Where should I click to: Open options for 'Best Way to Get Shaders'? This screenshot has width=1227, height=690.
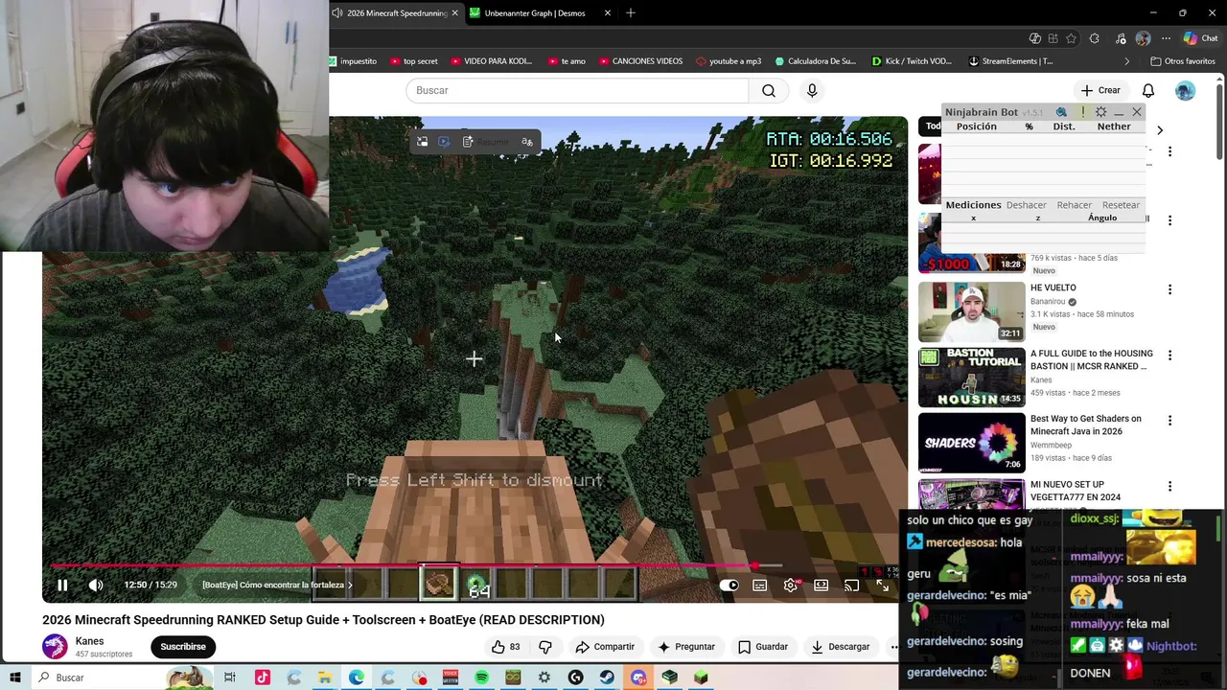coord(1169,421)
